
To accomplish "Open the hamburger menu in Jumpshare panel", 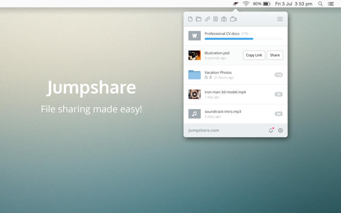I will click(280, 19).
